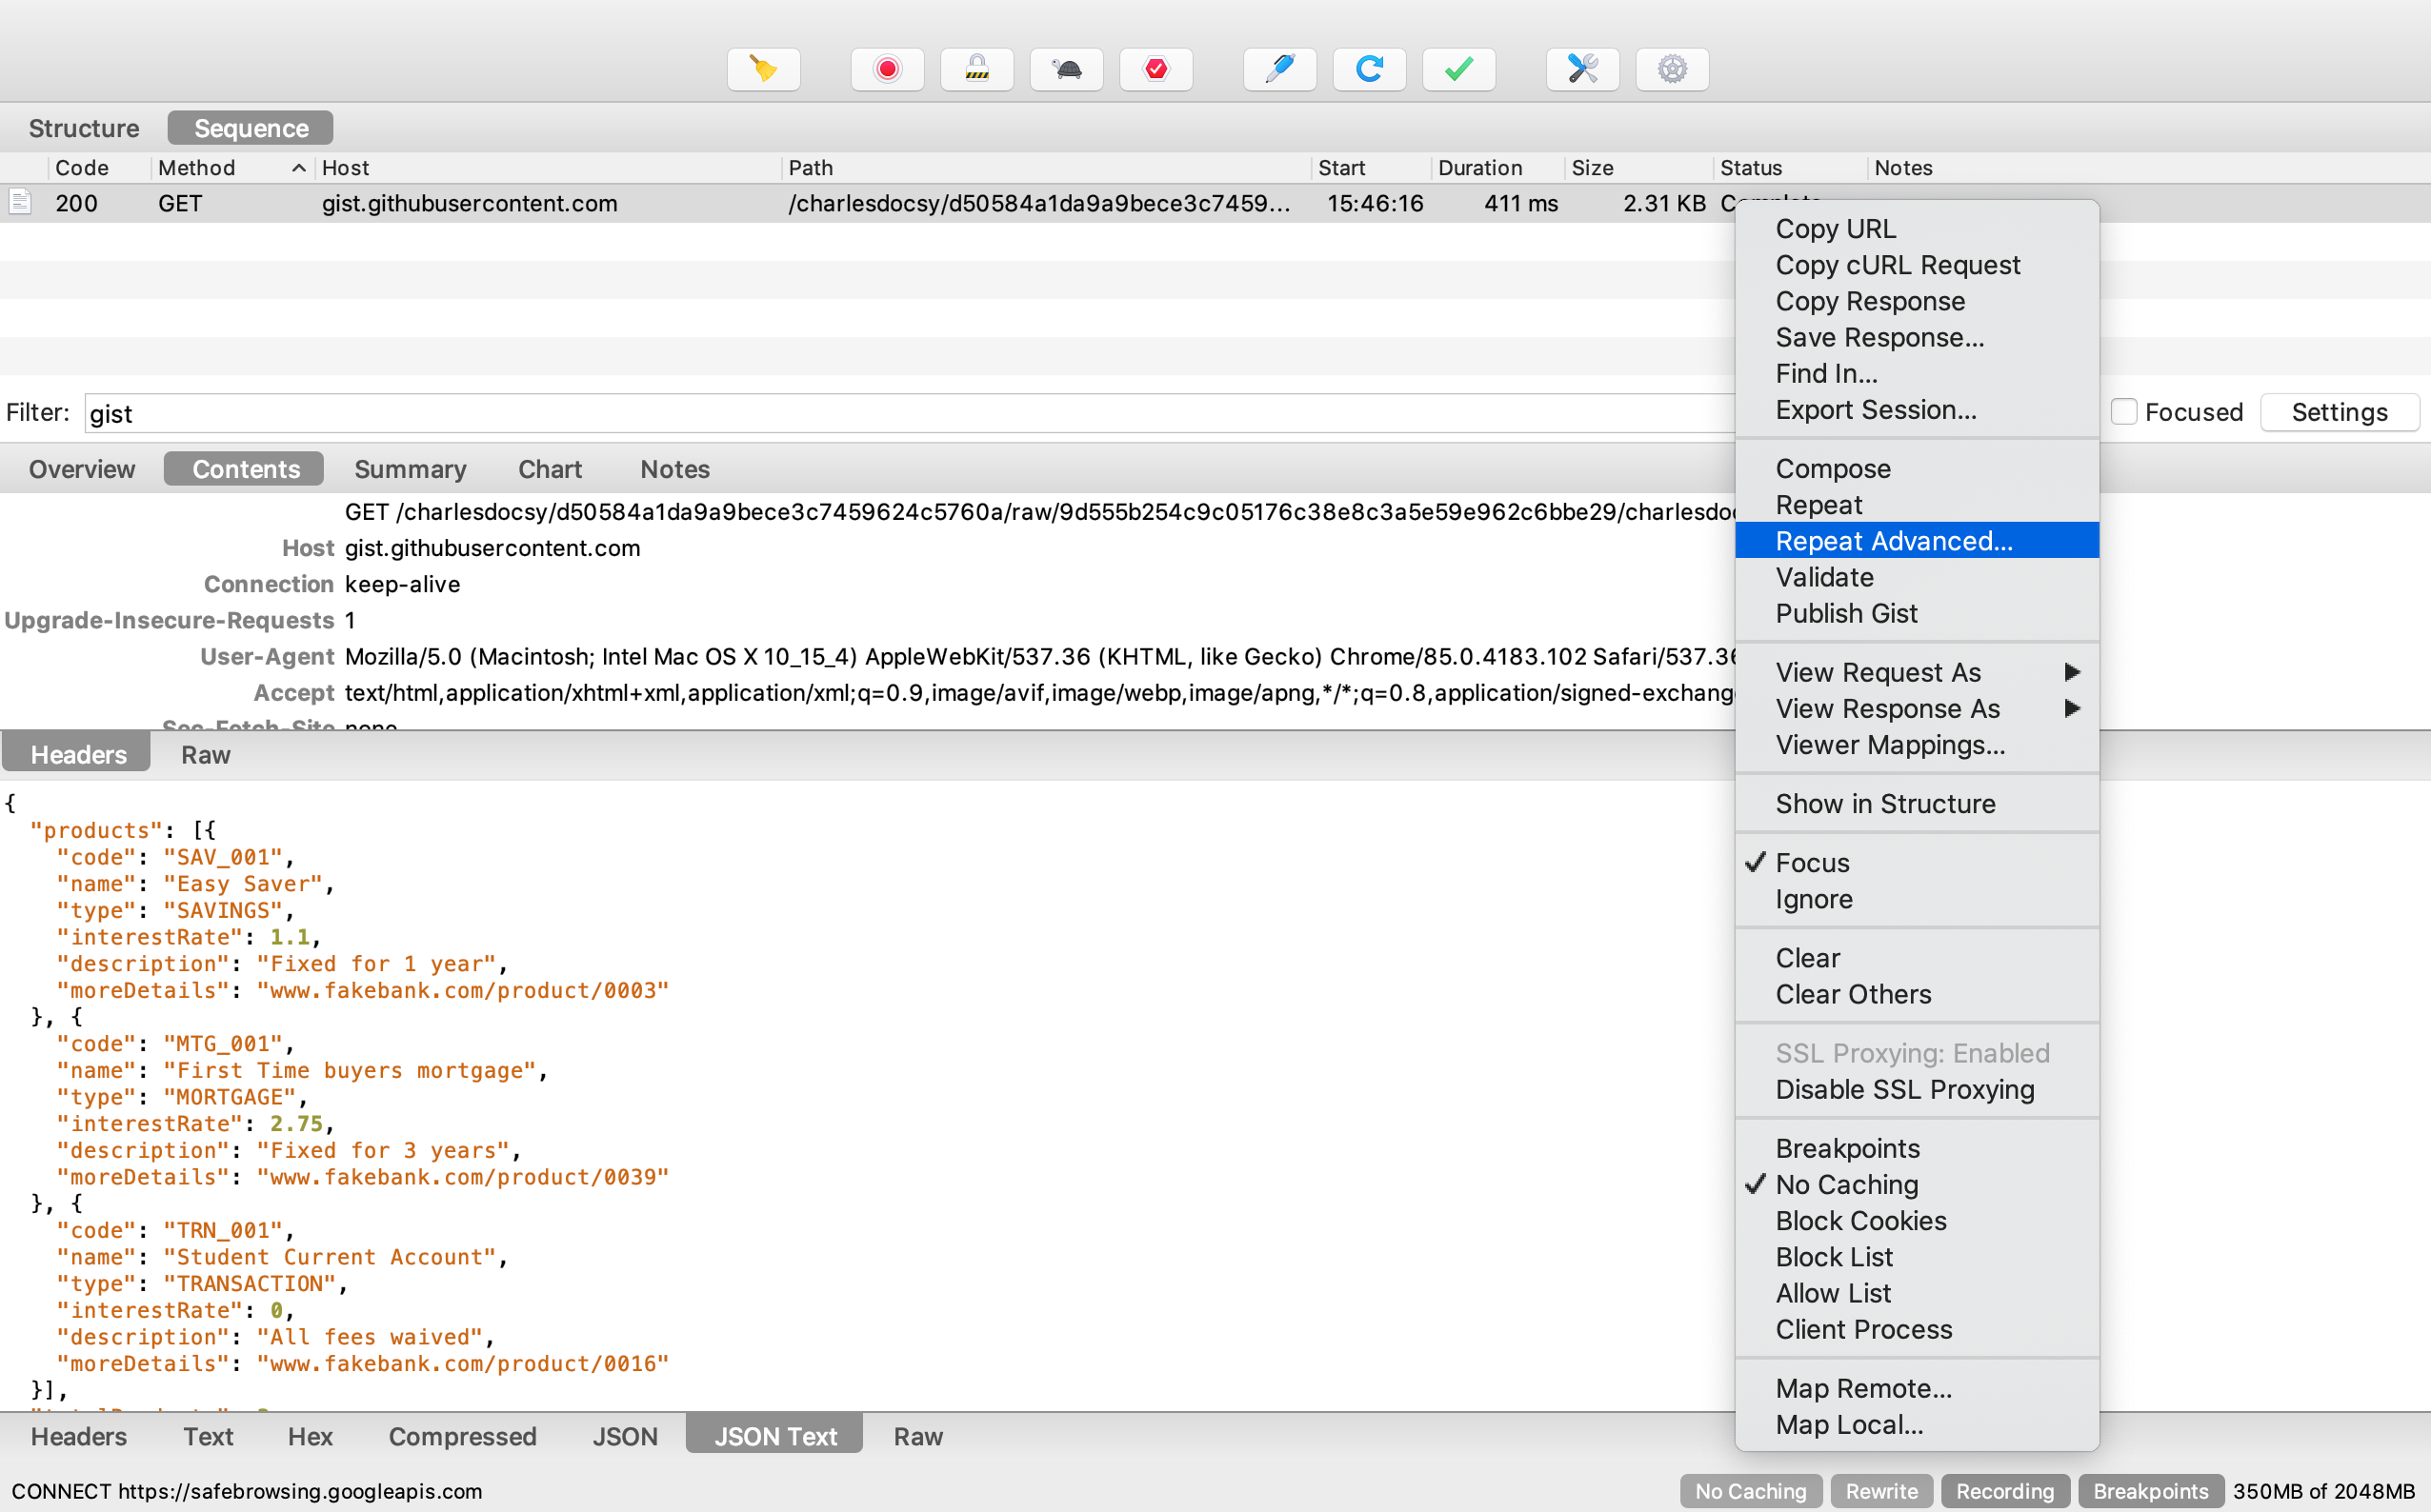Toggle the red record button icon
Image resolution: width=2431 pixels, height=1512 pixels.
point(886,69)
